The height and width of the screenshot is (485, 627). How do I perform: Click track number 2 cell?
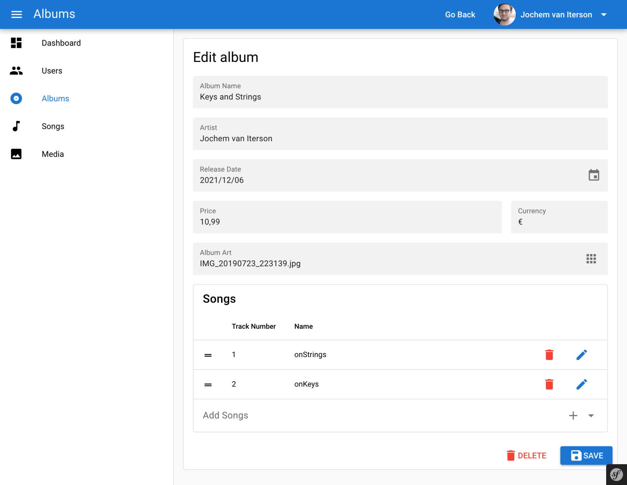click(x=234, y=384)
